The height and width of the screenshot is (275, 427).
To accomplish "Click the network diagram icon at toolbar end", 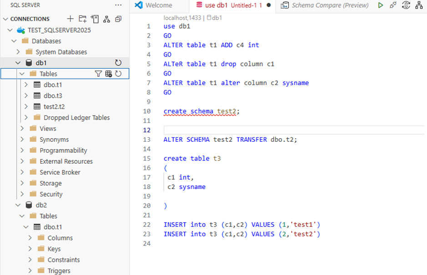I will (x=419, y=5).
